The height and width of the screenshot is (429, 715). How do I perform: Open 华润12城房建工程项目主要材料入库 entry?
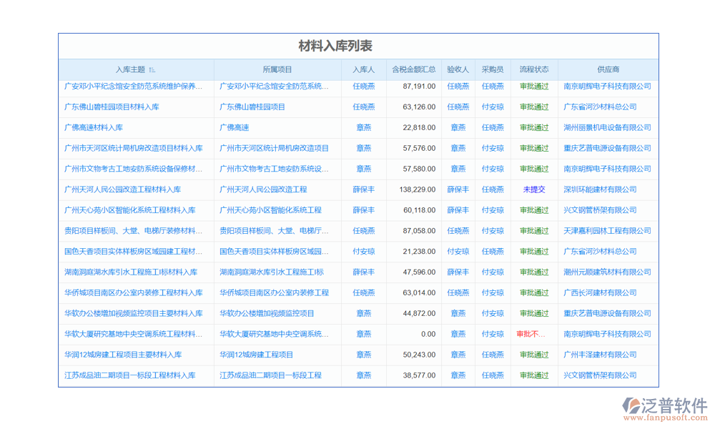(x=123, y=355)
